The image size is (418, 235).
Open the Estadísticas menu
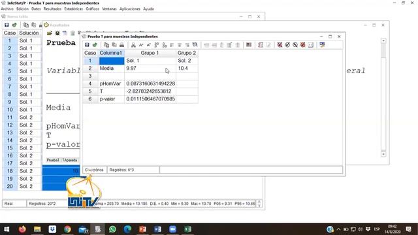(x=74, y=8)
